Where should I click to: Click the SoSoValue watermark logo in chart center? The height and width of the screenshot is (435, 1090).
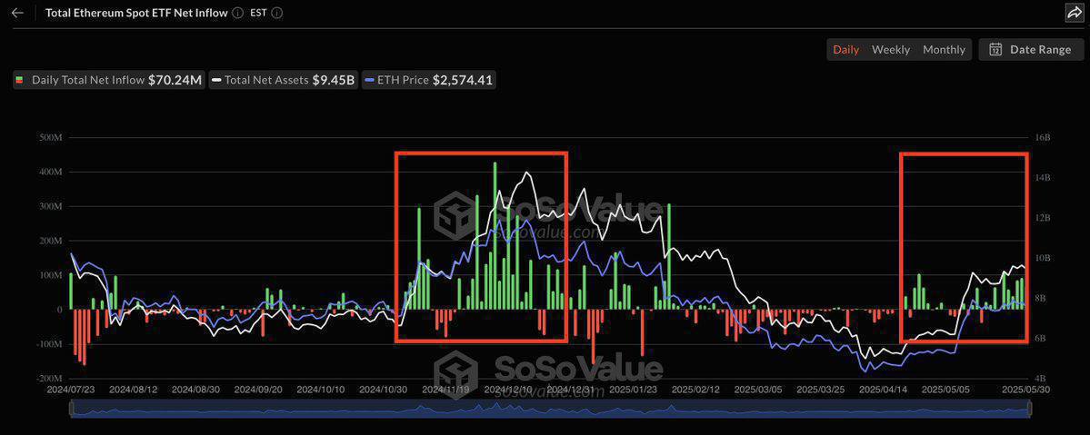point(455,214)
